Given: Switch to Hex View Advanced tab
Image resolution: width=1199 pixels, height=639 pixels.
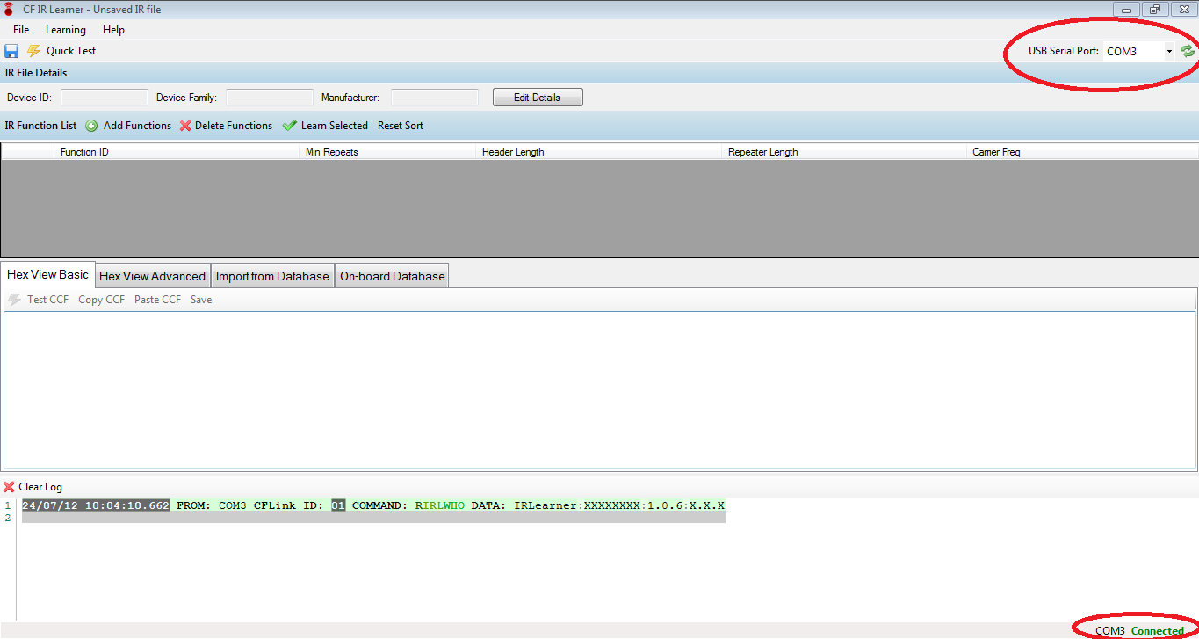Looking at the screenshot, I should click(152, 276).
